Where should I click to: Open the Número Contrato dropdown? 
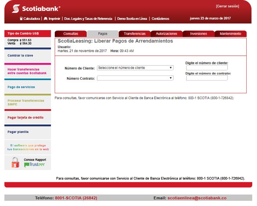pos(135,78)
